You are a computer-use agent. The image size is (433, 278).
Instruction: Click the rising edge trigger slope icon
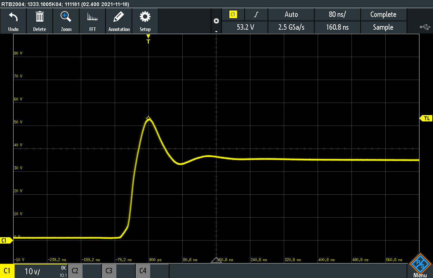[x=256, y=15]
